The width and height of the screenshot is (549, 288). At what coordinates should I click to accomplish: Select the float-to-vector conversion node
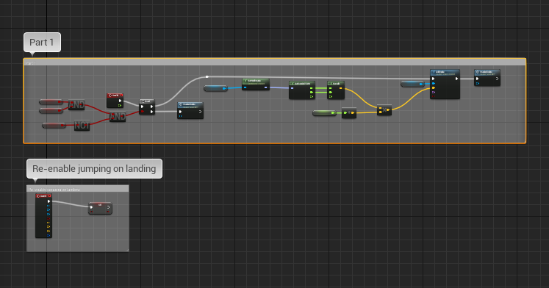[349, 112]
